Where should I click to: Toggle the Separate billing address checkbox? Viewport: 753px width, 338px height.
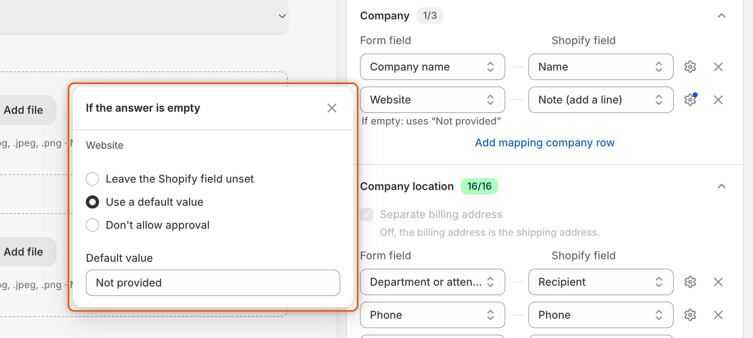tap(367, 214)
